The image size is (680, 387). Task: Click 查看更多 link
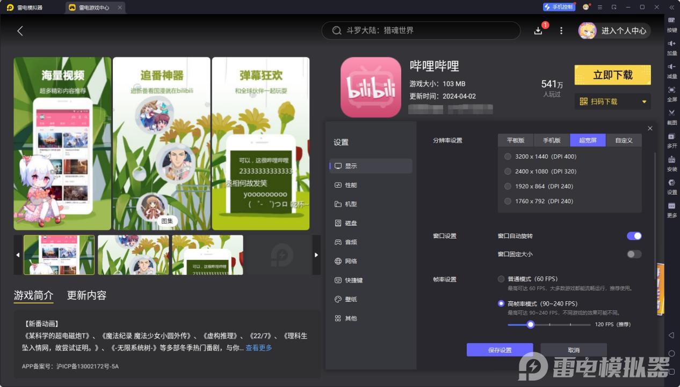point(259,348)
